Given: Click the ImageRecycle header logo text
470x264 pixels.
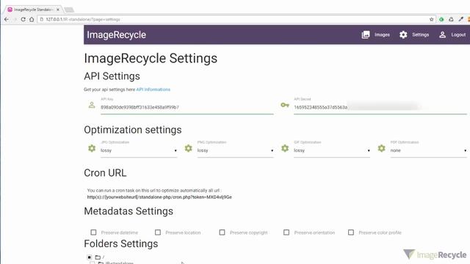Looking at the screenshot, I should pyautogui.click(x=116, y=34).
